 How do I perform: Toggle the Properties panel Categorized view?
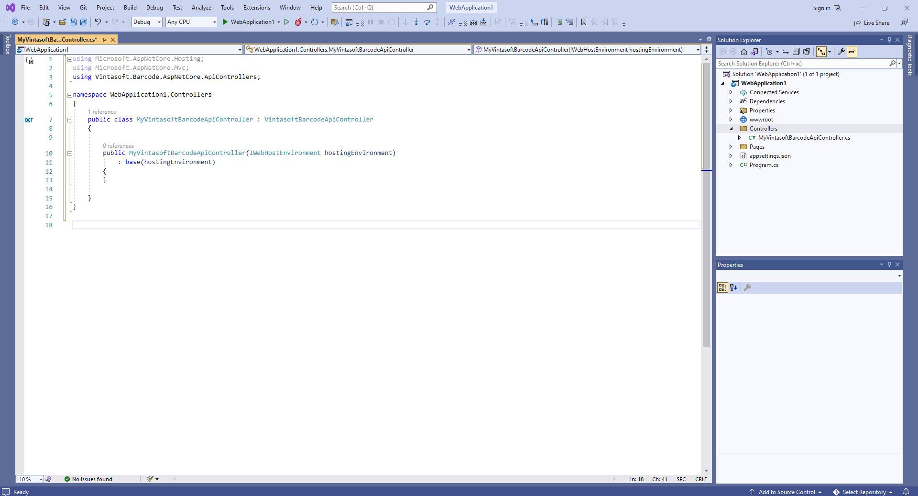[x=722, y=287]
